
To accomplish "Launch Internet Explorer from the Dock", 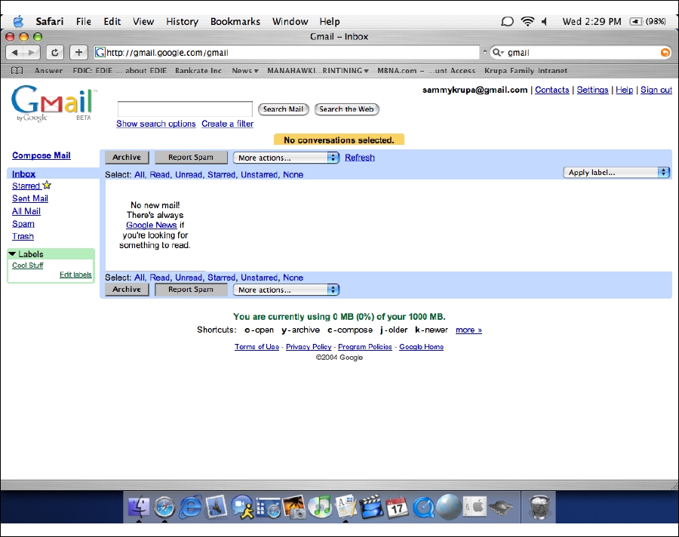I will click(190, 506).
